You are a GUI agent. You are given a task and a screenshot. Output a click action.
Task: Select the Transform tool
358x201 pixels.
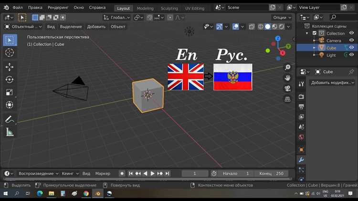click(x=10, y=105)
